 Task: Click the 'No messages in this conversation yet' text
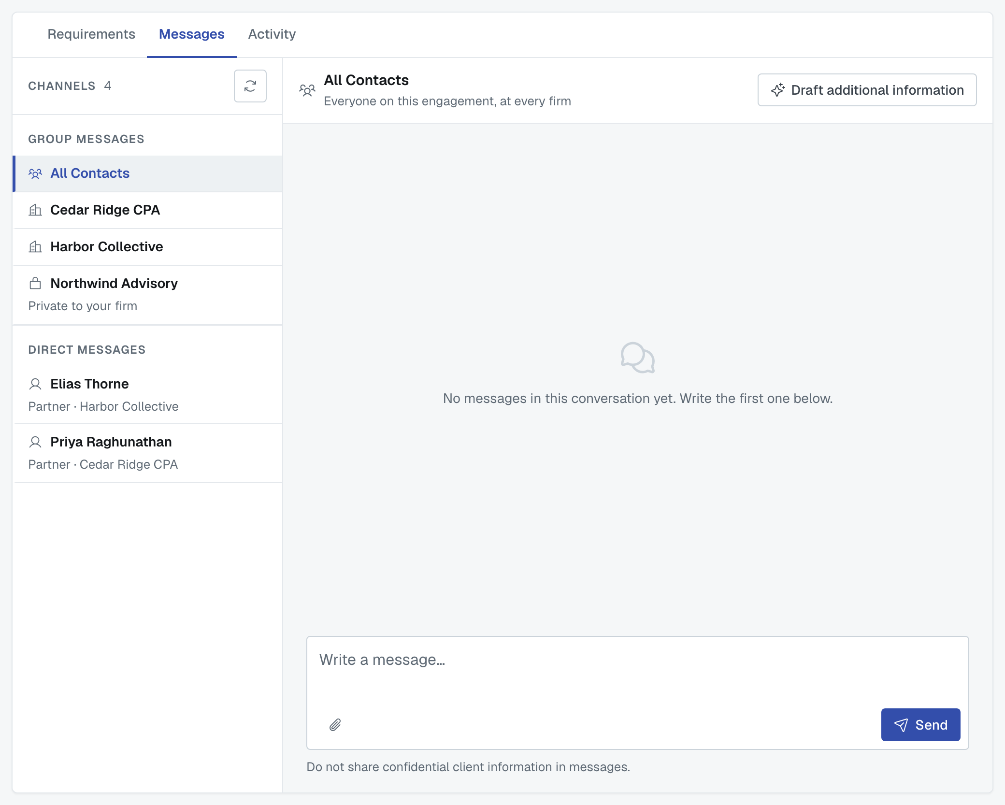(638, 398)
